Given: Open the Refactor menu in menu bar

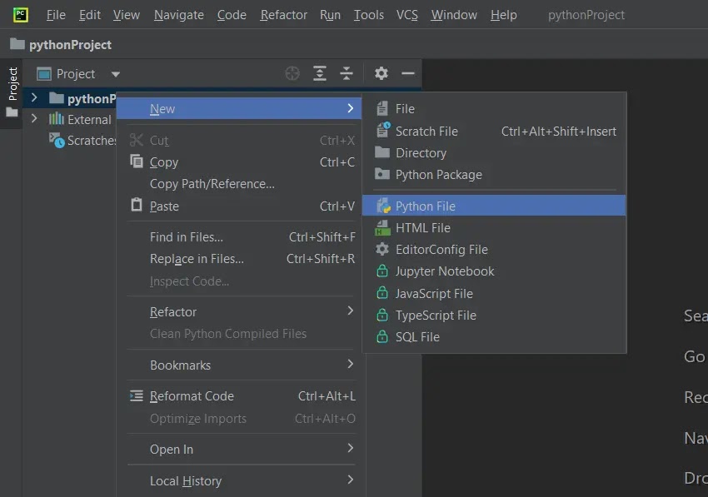Looking at the screenshot, I should coord(283,15).
